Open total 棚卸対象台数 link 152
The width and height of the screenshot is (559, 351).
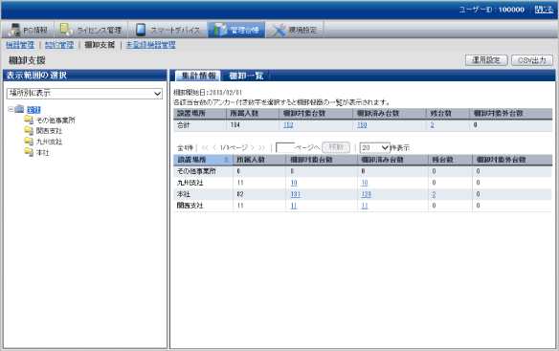[x=288, y=125]
